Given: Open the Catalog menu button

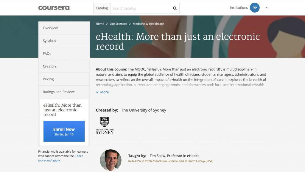Looking at the screenshot, I should (102, 8).
